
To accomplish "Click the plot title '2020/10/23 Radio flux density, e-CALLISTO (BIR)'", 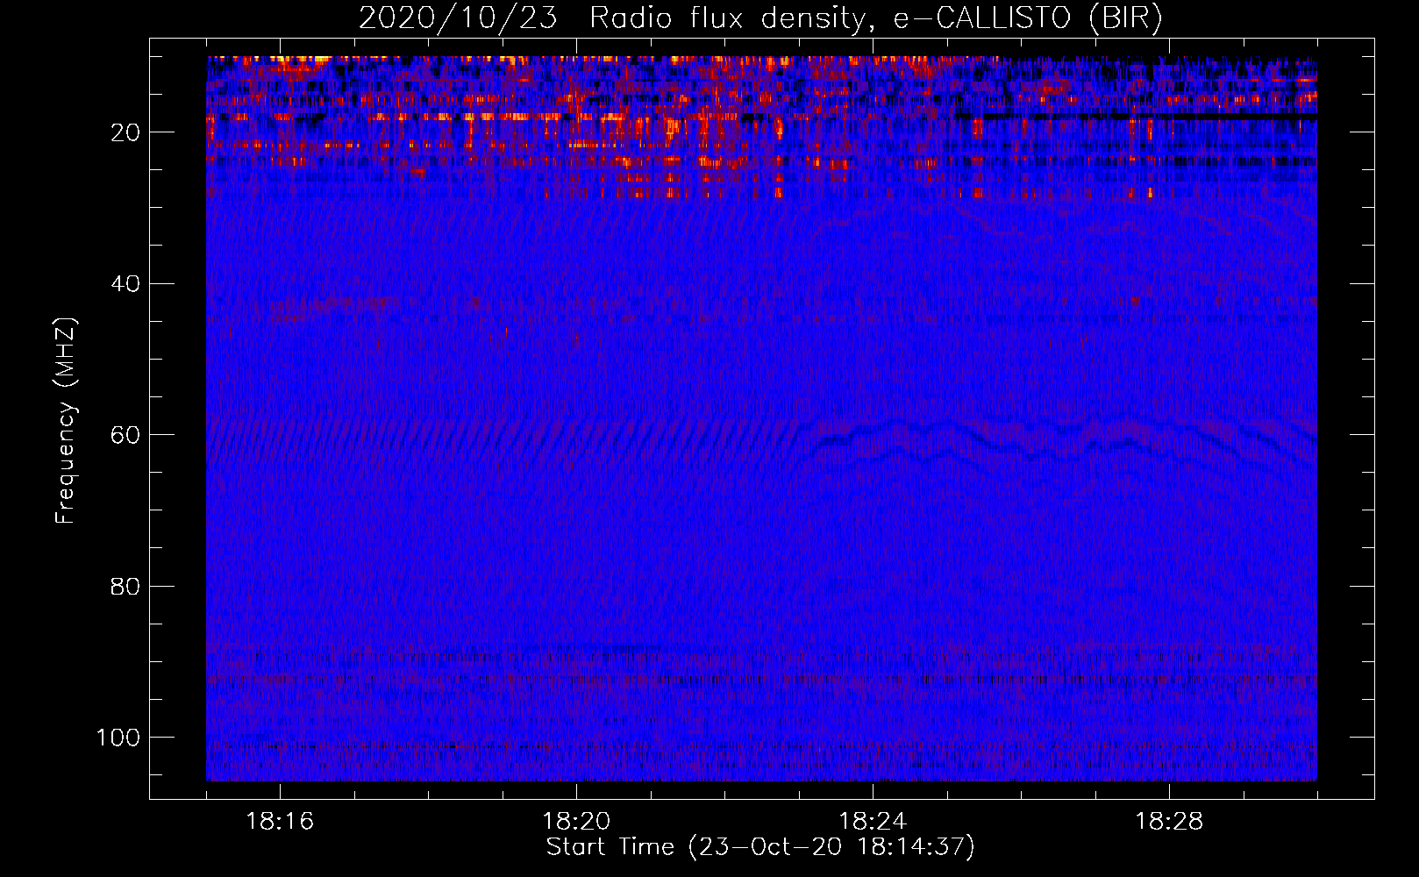I will point(760,18).
